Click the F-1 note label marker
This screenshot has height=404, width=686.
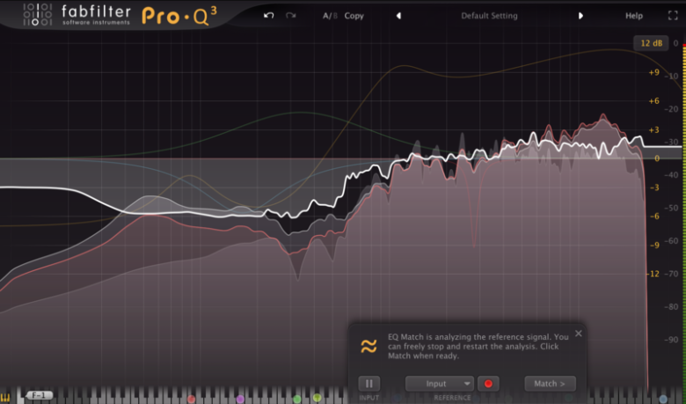[x=40, y=396]
